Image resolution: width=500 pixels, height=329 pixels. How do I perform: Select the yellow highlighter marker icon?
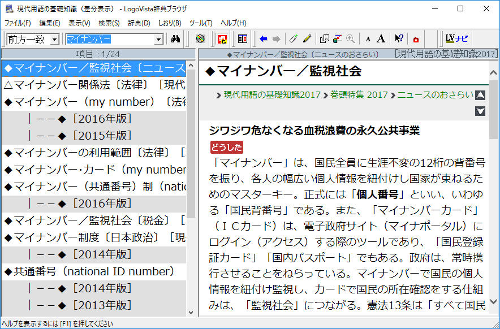point(307,39)
